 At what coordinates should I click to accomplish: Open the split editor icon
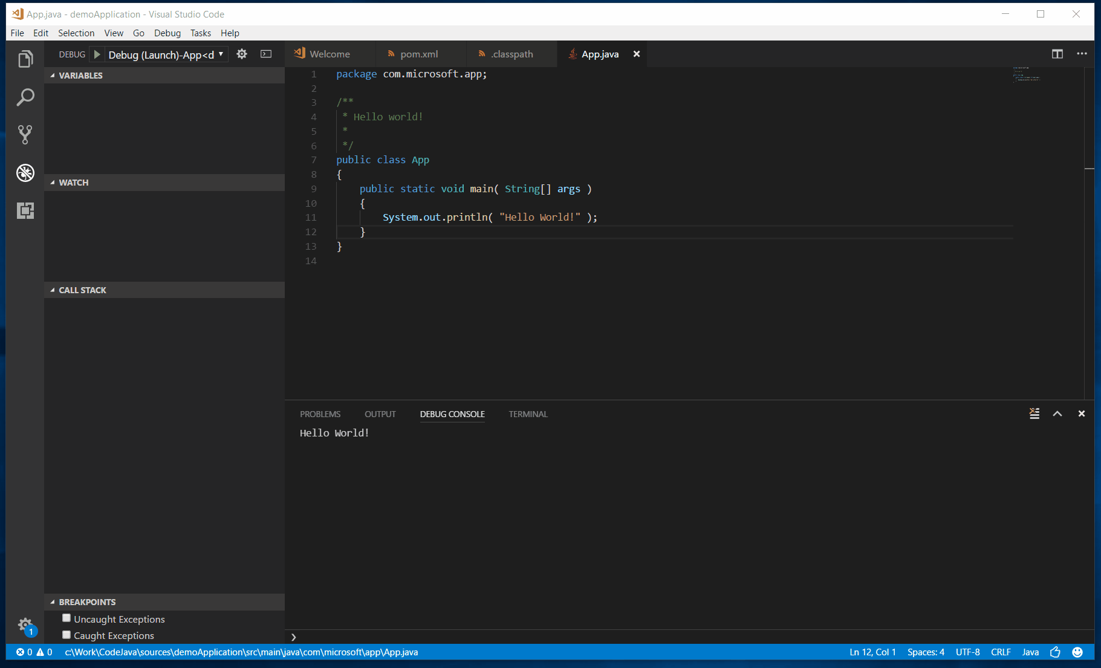[1057, 54]
